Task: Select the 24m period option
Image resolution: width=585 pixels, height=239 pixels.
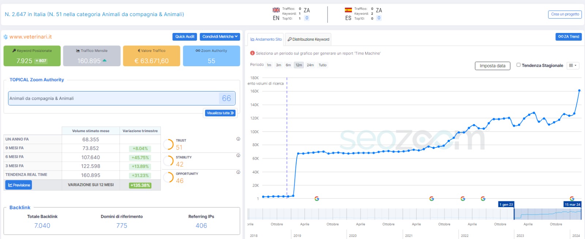Action: (310, 65)
